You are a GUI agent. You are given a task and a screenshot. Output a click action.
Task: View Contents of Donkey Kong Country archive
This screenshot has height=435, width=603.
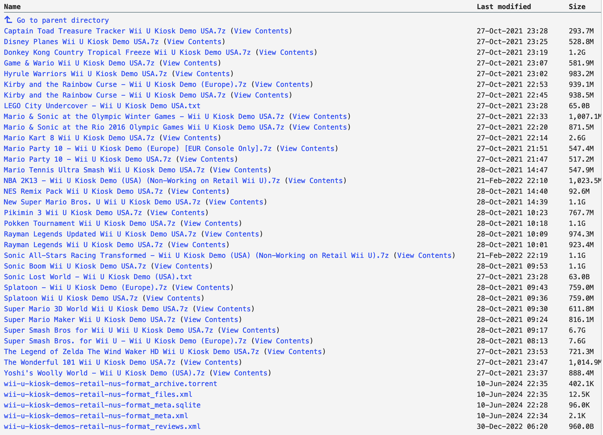tap(286, 52)
